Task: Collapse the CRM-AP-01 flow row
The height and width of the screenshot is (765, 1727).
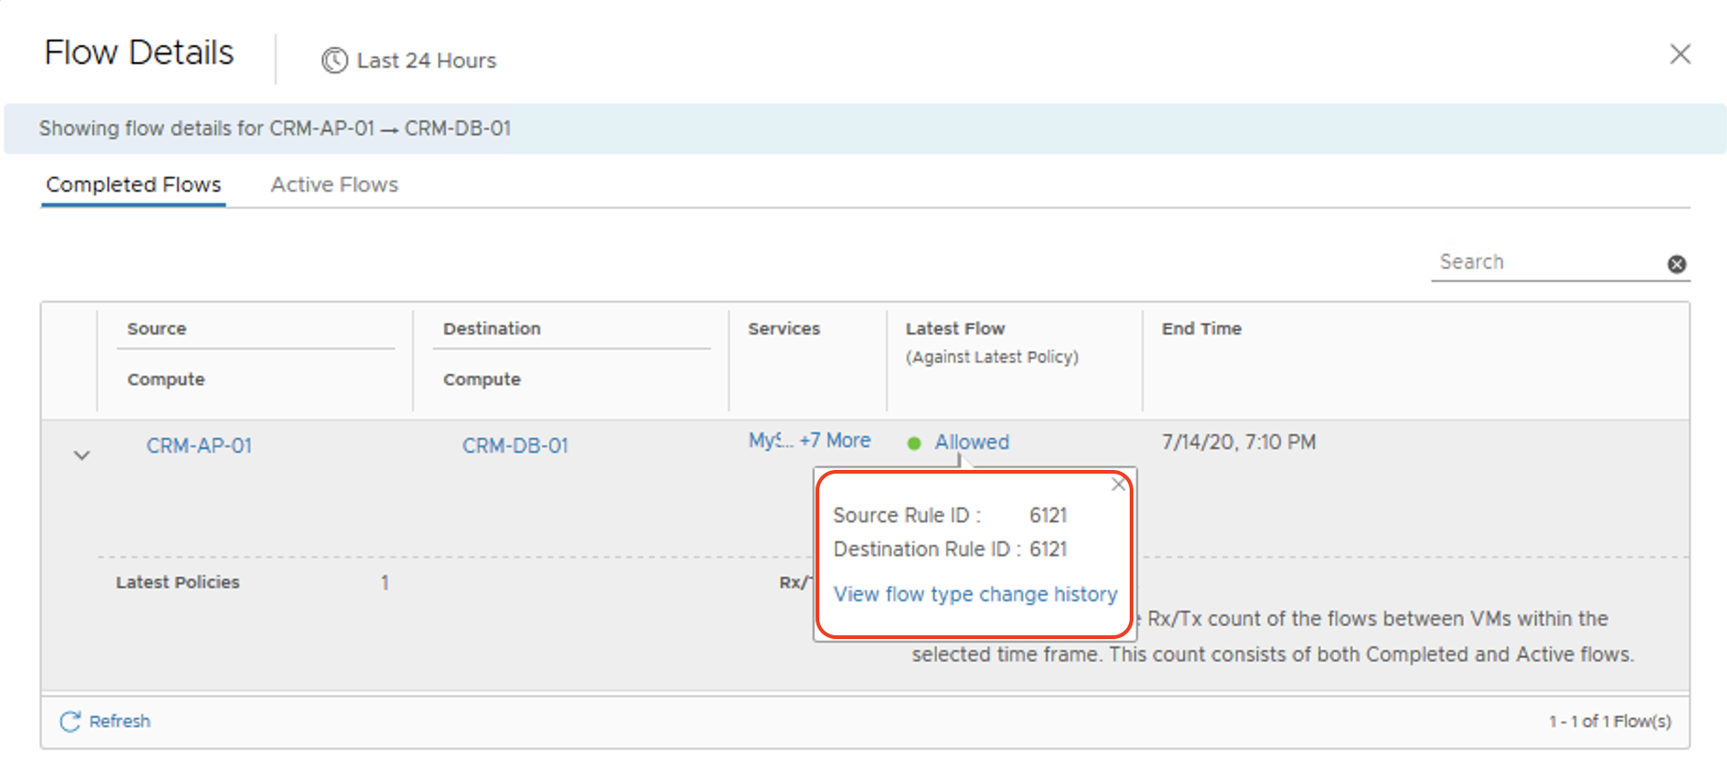Action: 82,456
